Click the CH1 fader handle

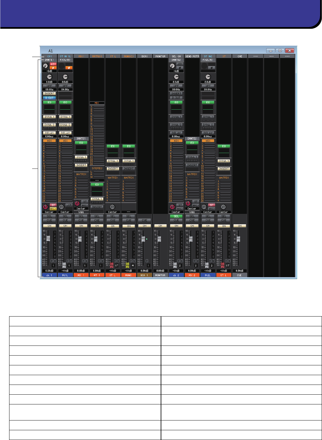point(48,239)
